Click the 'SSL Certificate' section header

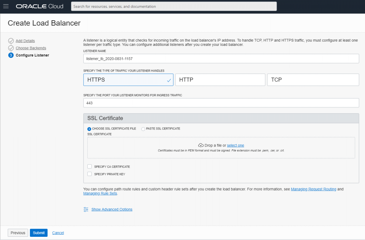pos(221,118)
